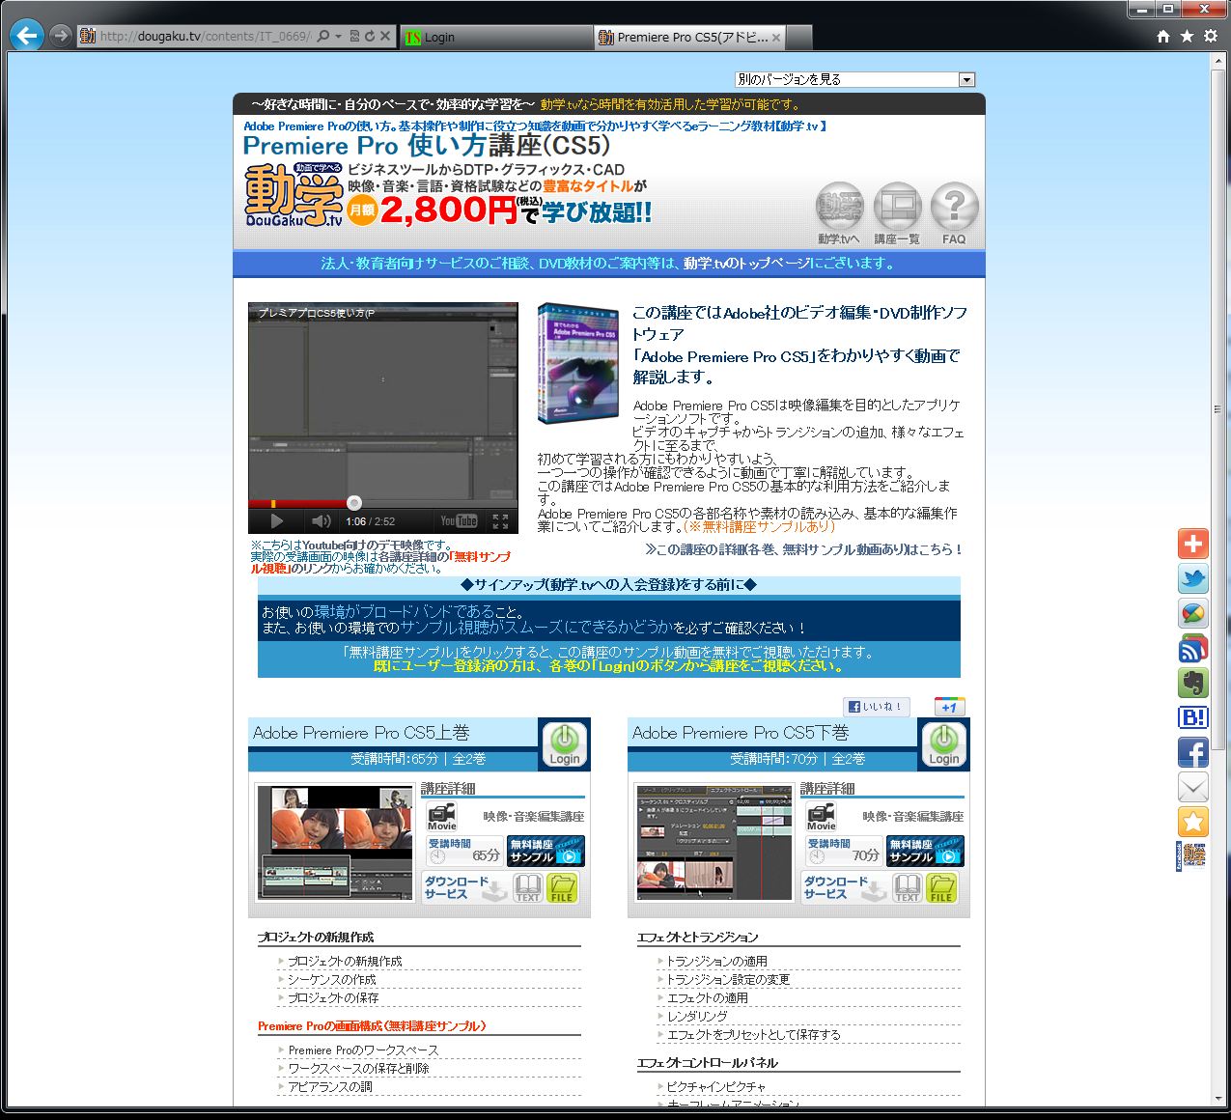The width and height of the screenshot is (1231, 1120).
Task: Open トランジション設定の変更 lesson link
Action: pyautogui.click(x=728, y=979)
